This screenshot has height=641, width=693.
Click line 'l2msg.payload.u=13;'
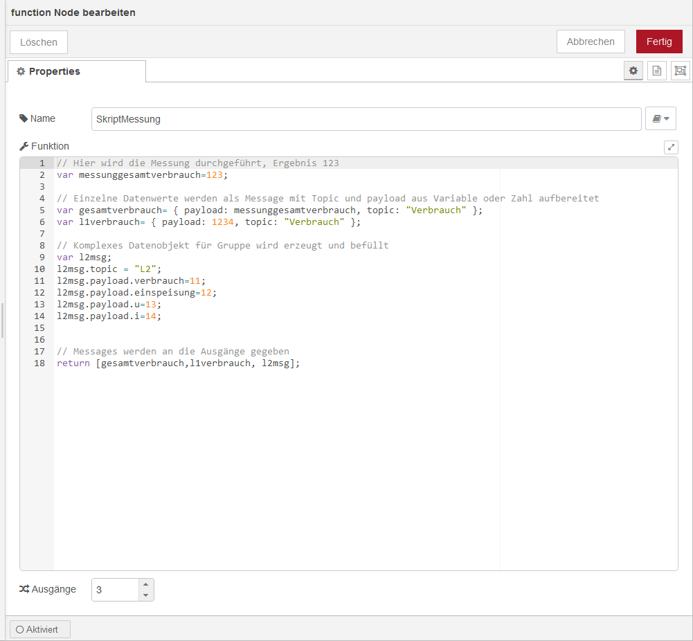(109, 305)
